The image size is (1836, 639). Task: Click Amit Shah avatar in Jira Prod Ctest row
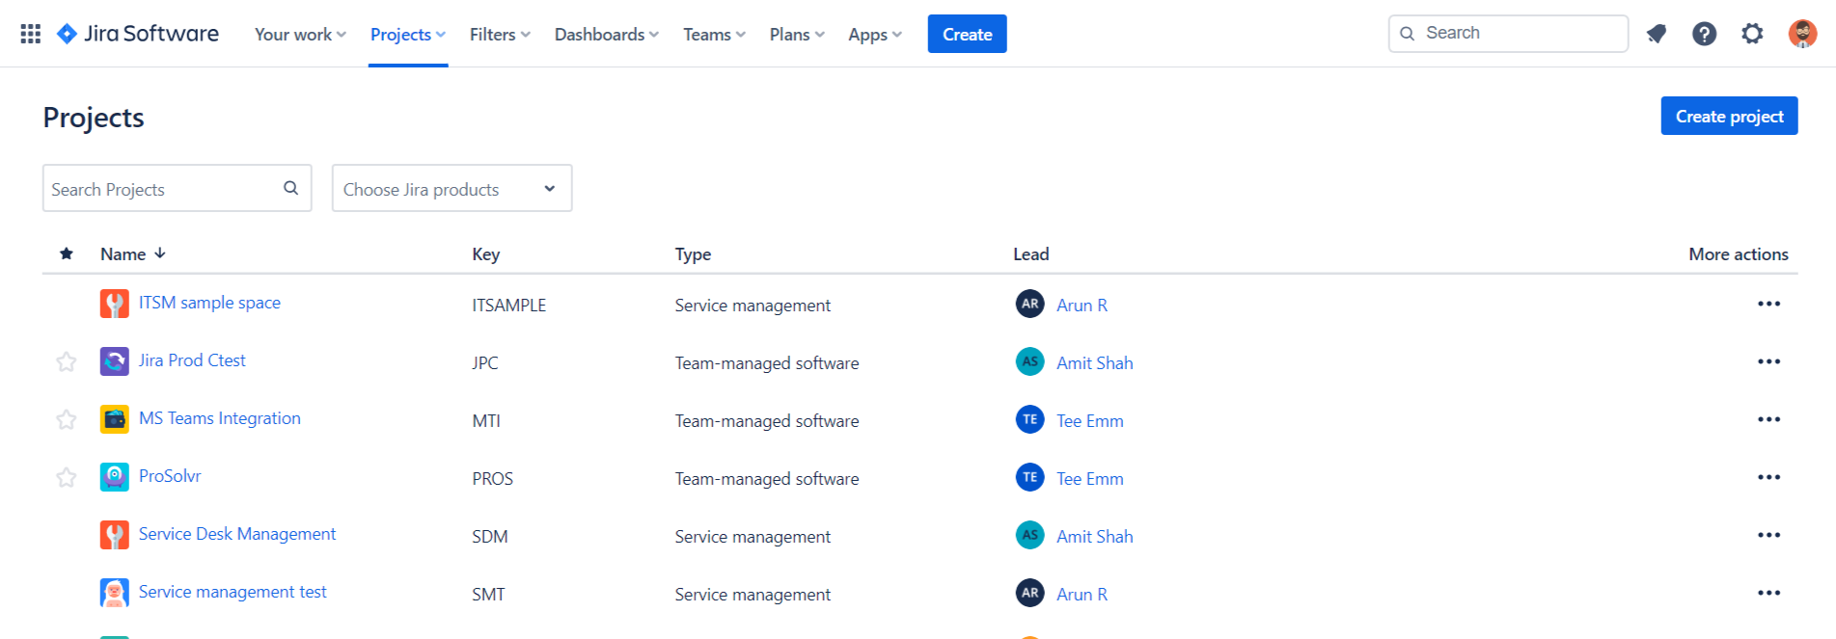click(1030, 361)
